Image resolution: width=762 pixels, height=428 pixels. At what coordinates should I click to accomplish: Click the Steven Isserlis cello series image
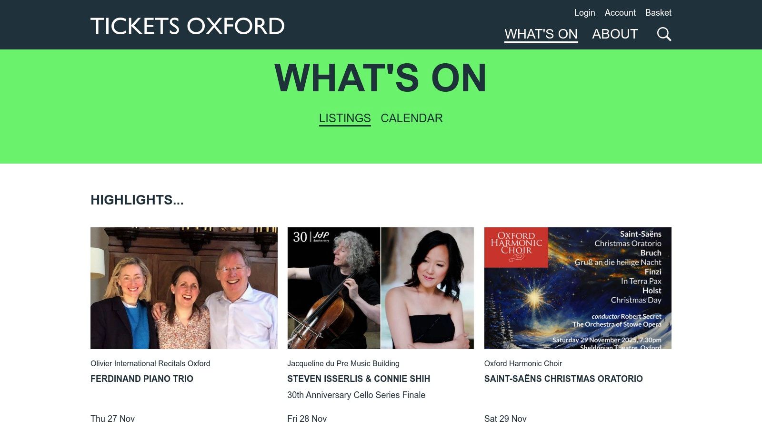[x=381, y=288]
